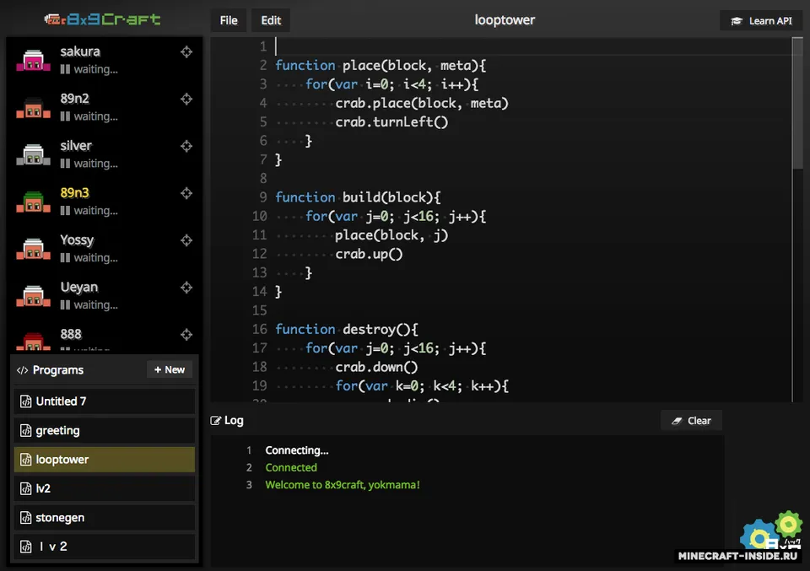810x571 pixels.
Task: Click the 'Connected' log entry
Action: 291,467
